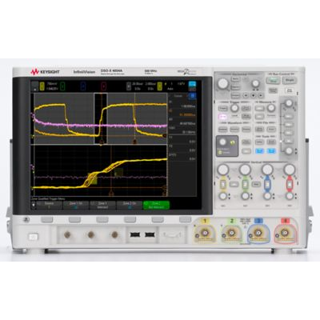Adjust the channel 1 vertical position knob
Screen dimensions: 320x320
[223, 196]
